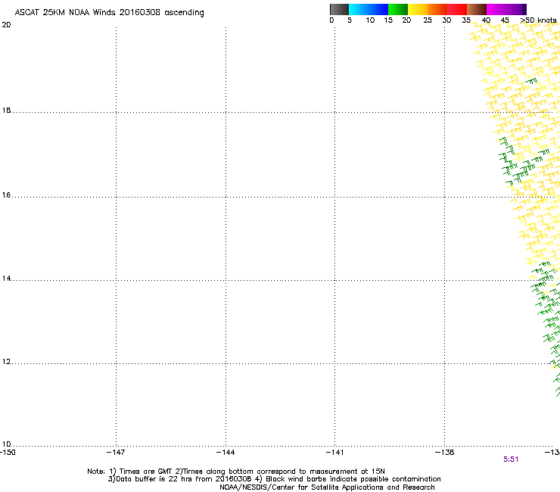This screenshot has width=560, height=492.
Task: Click the yellow 20-25 knots color segment
Action: click(x=418, y=9)
